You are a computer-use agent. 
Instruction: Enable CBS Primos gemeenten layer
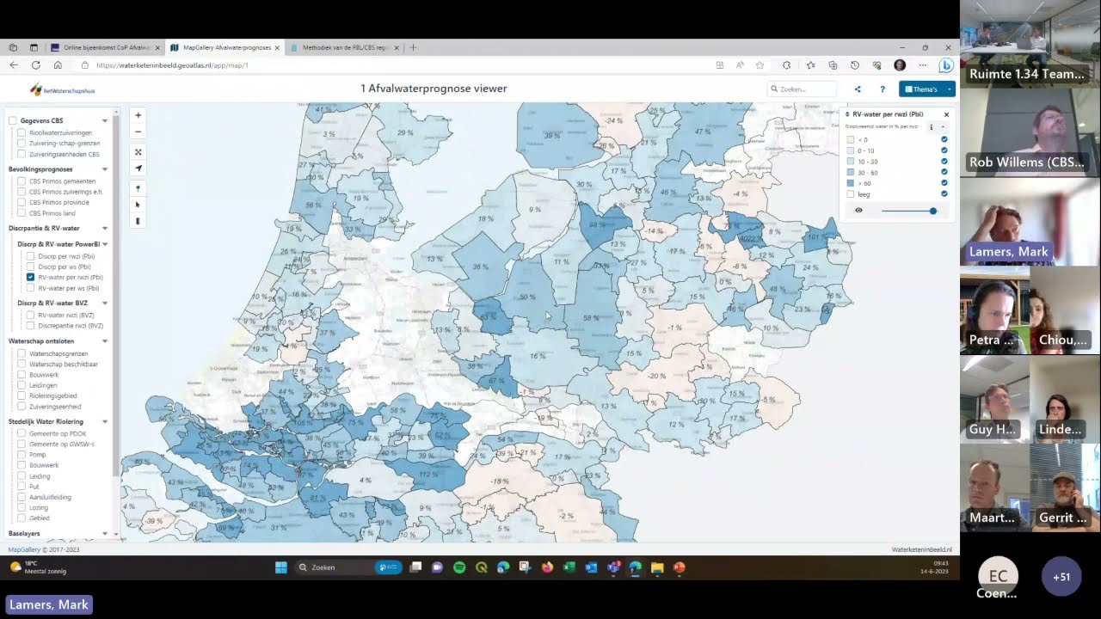[22, 181]
